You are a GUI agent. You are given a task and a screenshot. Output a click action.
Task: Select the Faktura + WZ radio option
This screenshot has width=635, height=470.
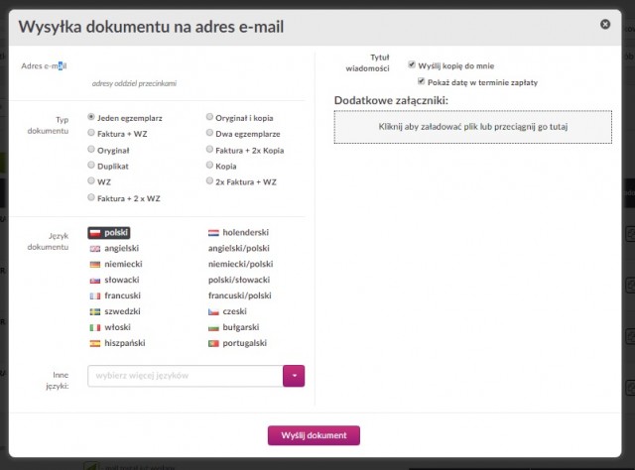(x=91, y=133)
